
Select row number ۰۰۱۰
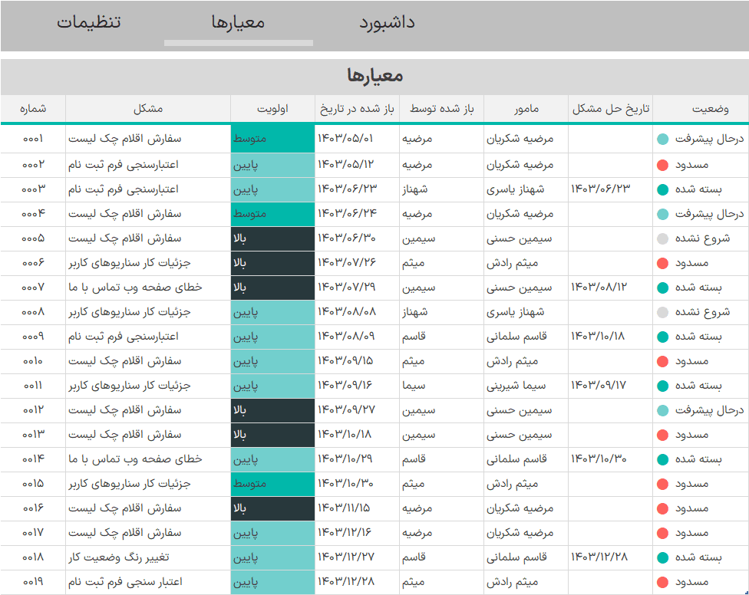tap(33, 361)
